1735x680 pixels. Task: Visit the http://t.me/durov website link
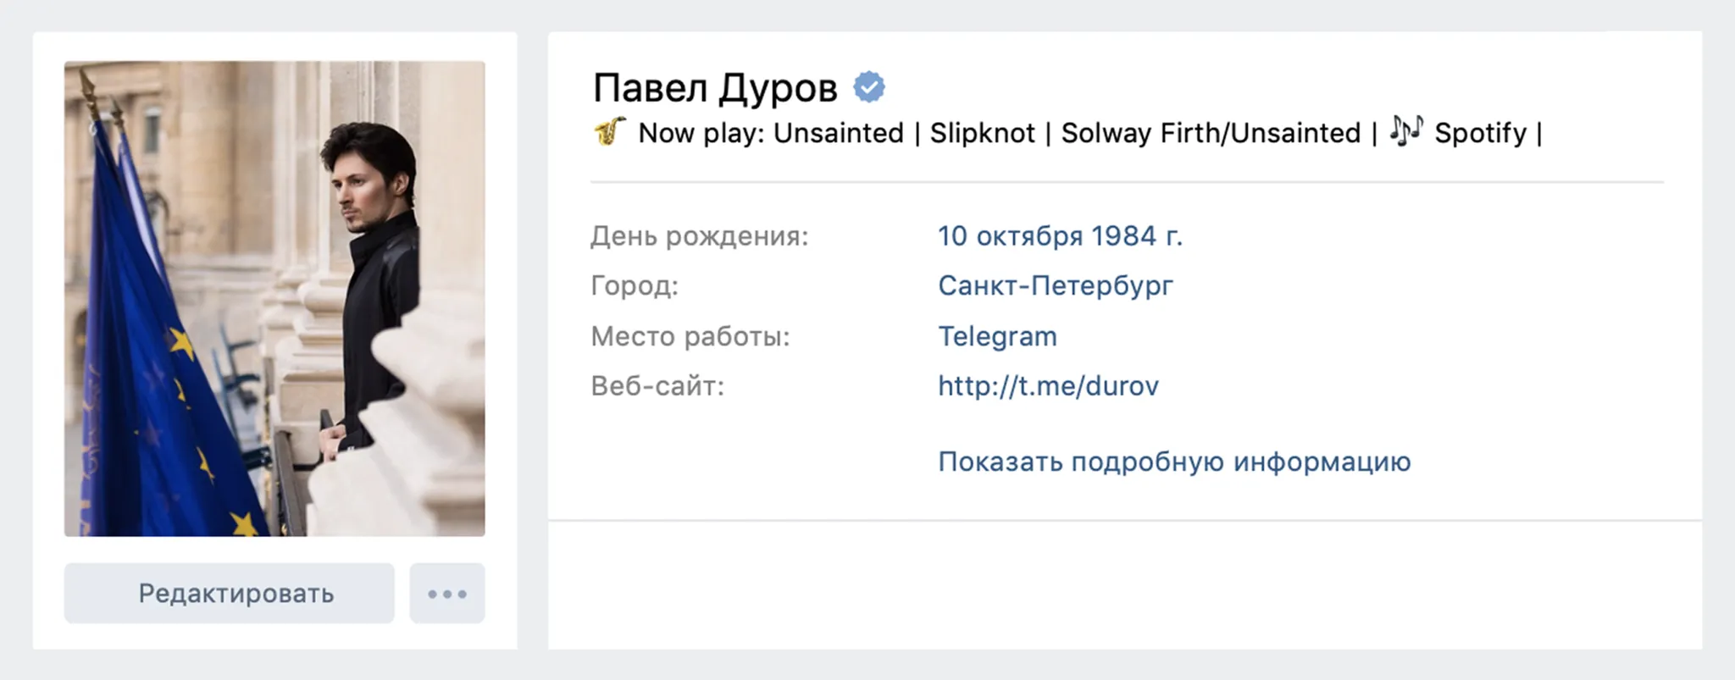click(1048, 386)
